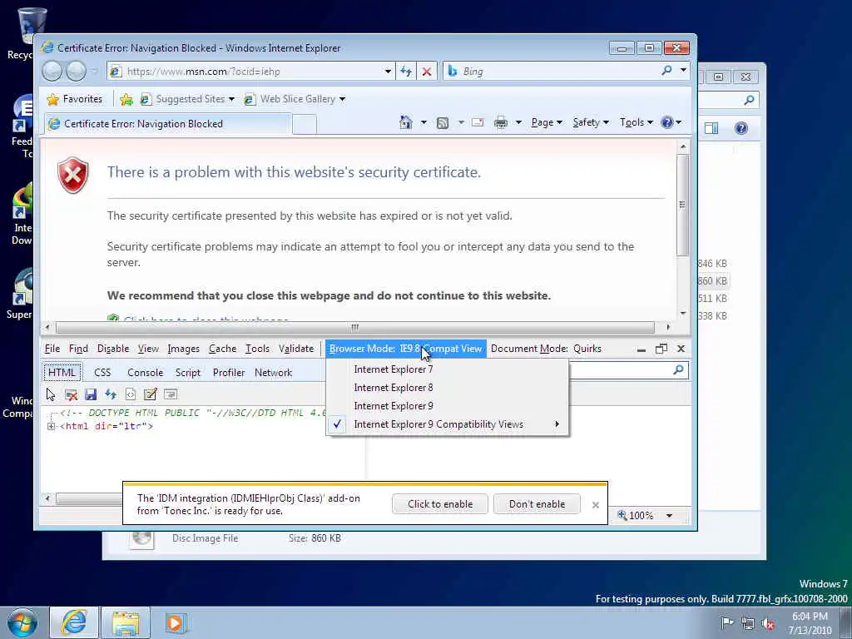Open the Images menu

183,349
